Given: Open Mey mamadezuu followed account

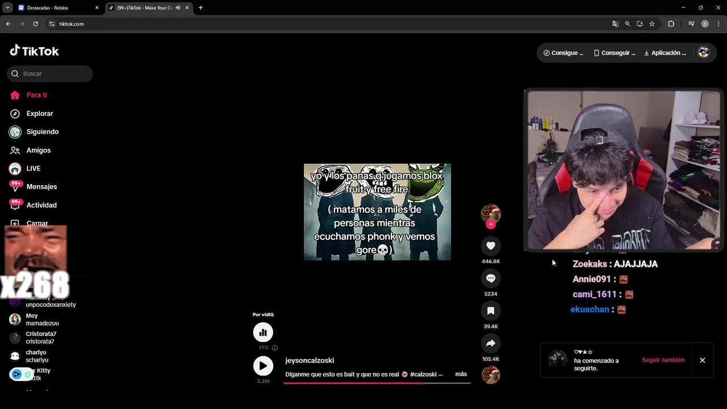Looking at the screenshot, I should pyautogui.click(x=43, y=319).
